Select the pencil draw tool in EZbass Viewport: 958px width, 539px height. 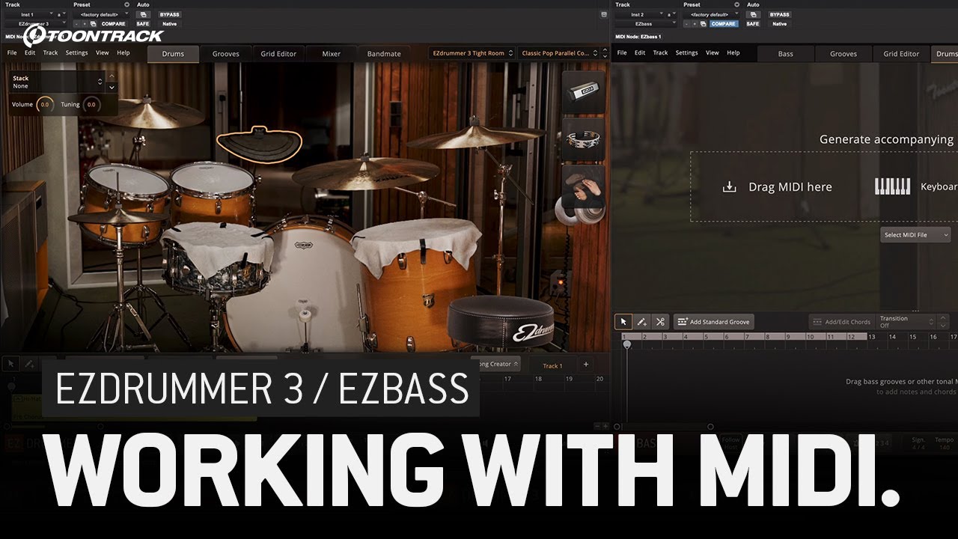tap(641, 322)
